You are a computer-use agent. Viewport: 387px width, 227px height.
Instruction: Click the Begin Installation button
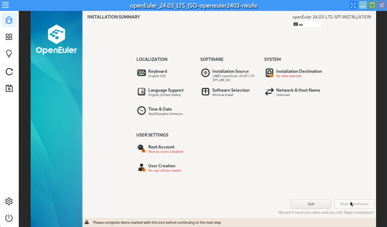tap(354, 204)
